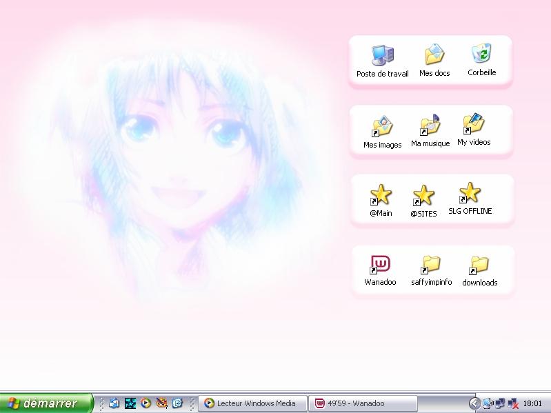This screenshot has height=413, width=551.
Task: Click the rightmost quick launch icon
Action: pyautogui.click(x=177, y=403)
